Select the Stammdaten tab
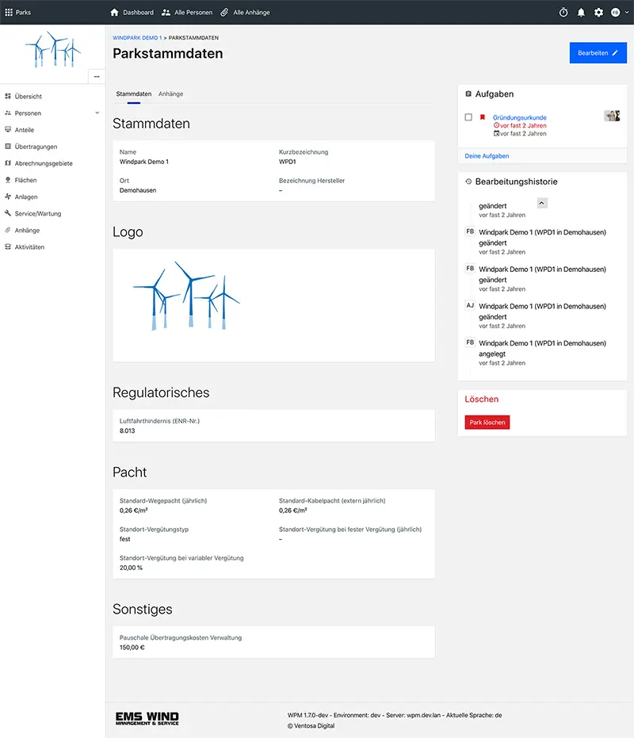The image size is (634, 738). click(133, 94)
